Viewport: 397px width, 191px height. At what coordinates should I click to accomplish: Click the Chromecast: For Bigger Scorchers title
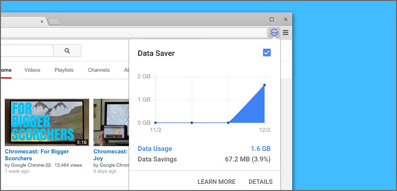(x=37, y=155)
